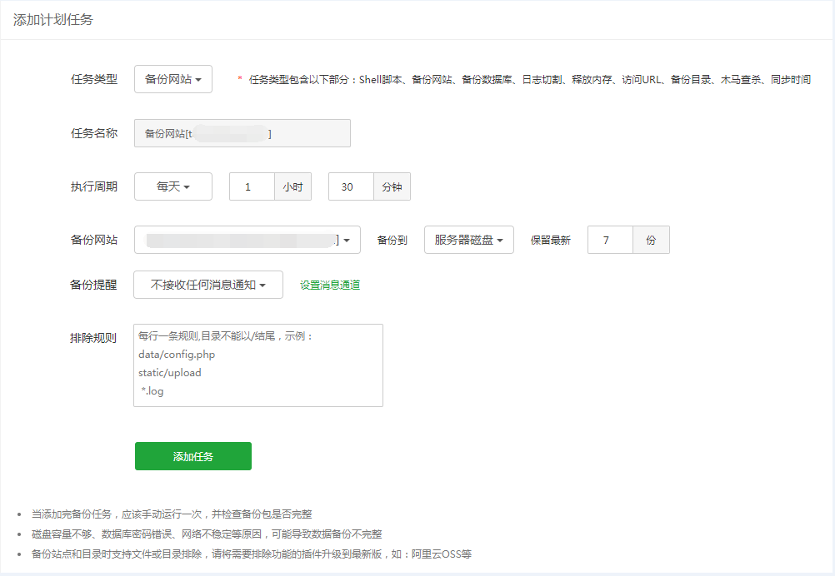Click the 执行周期 field label

coord(94,186)
